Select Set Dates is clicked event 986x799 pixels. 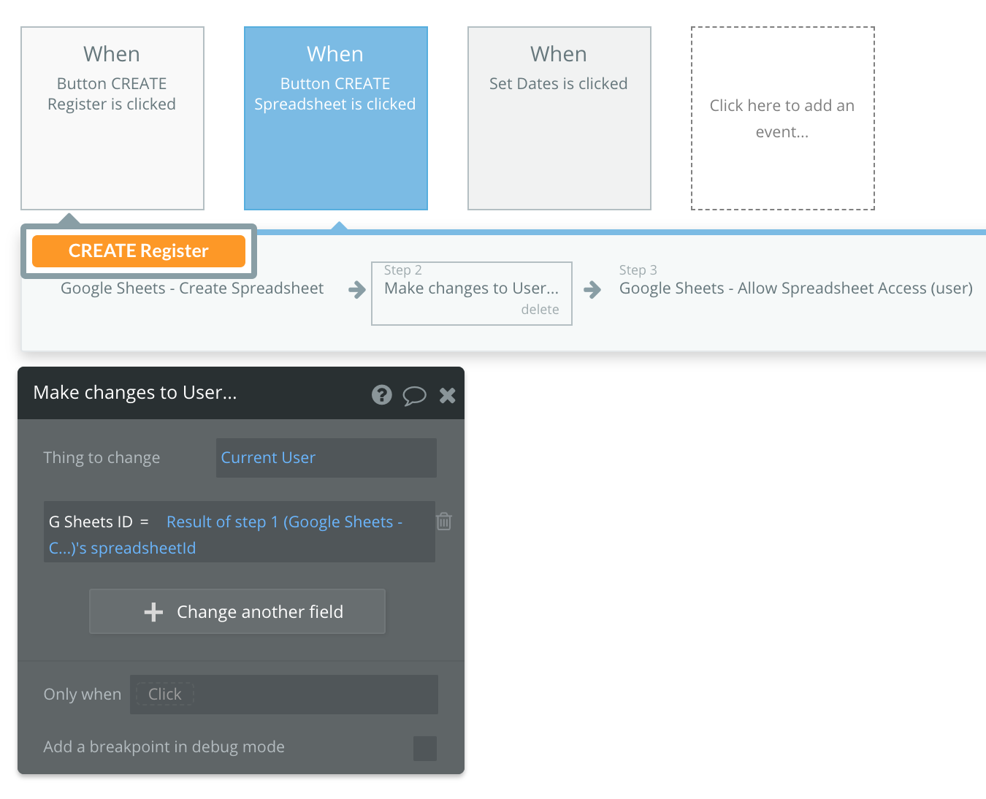pyautogui.click(x=559, y=118)
